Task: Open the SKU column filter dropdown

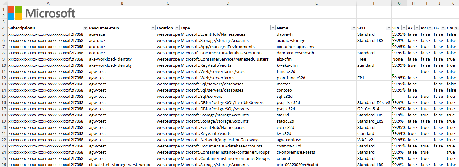Action: [389, 28]
